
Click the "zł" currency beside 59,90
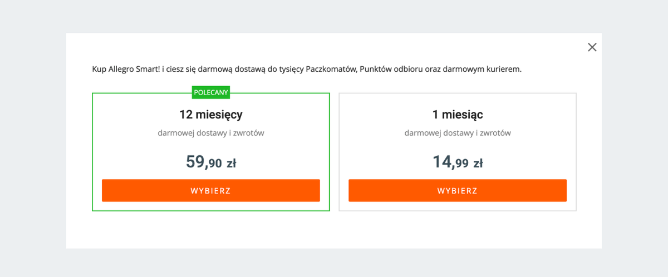tap(231, 164)
